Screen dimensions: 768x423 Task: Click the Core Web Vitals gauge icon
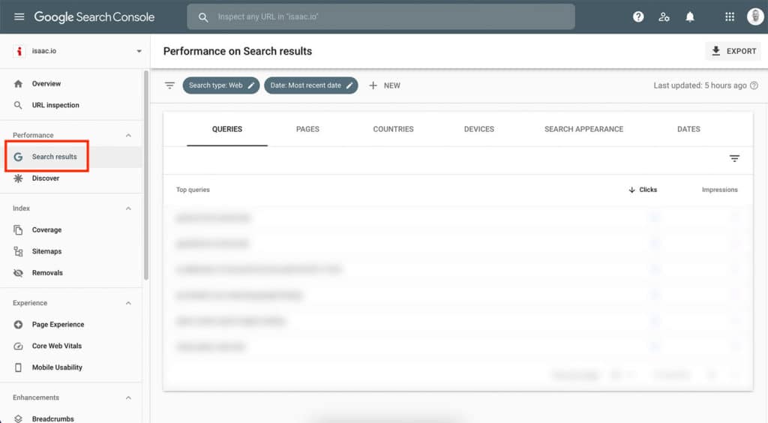[x=18, y=346]
